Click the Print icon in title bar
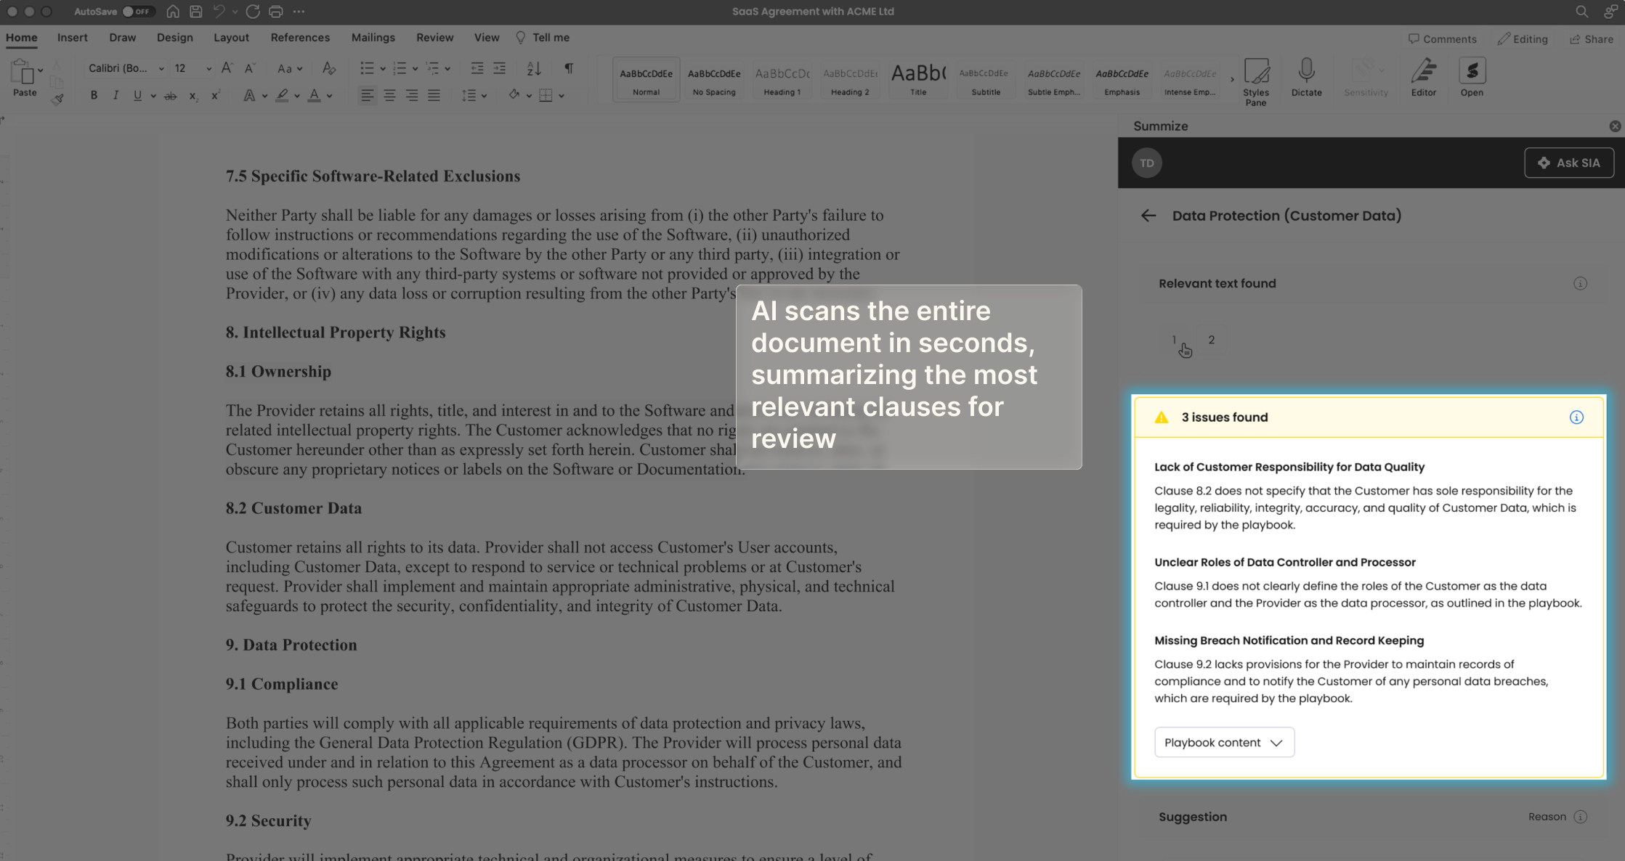 pyautogui.click(x=275, y=12)
